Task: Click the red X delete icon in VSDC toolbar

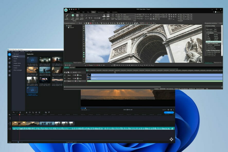Action: click(91, 23)
